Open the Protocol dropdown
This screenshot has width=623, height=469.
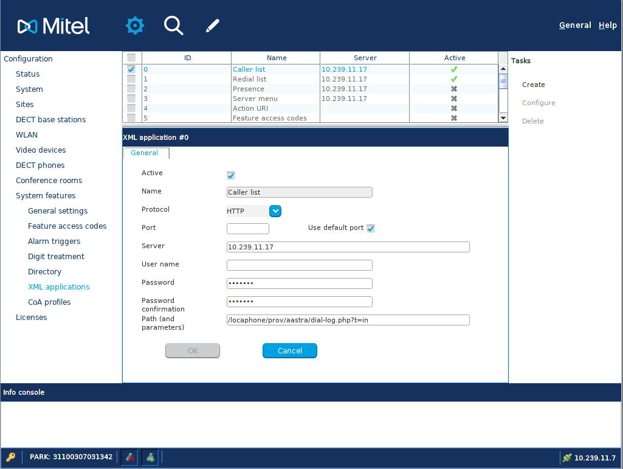(275, 211)
